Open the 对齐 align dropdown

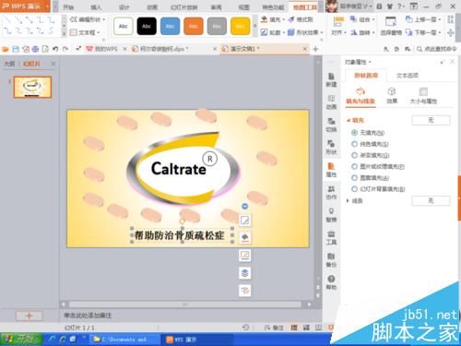tap(338, 26)
